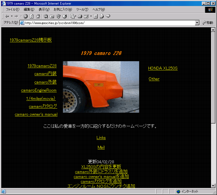The height and width of the screenshot is (195, 217).
Task: Open the camaroEngineRoom link
Action: click(x=39, y=90)
